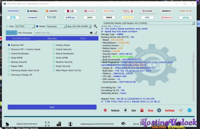Click the phone Info icon
Screen dimensions: 200x129
(x=125, y=110)
